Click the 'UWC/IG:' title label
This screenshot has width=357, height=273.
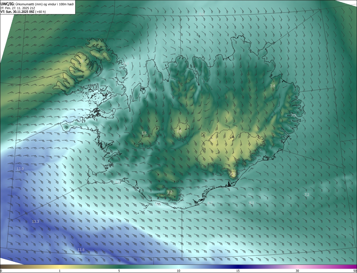coord(7,4)
